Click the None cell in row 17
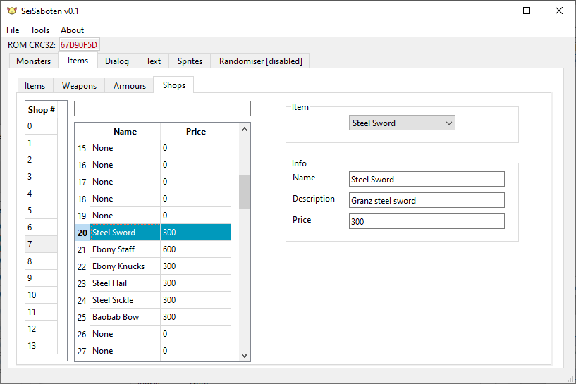Viewport: 576px width, 384px height. [125, 182]
